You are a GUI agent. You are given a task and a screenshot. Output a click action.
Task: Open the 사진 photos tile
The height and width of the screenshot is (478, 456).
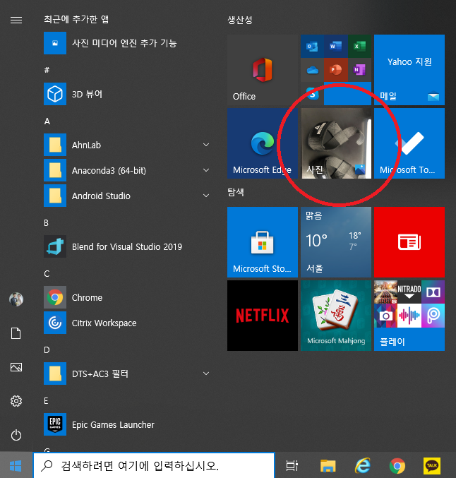click(x=336, y=143)
